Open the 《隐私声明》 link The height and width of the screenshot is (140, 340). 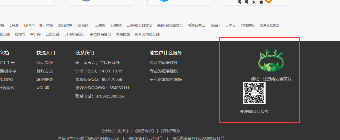170,131
